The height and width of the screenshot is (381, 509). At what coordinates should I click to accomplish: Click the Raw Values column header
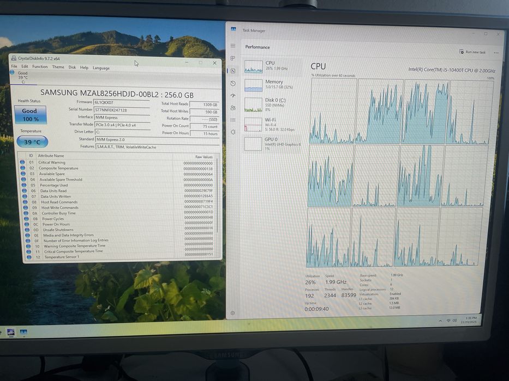point(204,157)
